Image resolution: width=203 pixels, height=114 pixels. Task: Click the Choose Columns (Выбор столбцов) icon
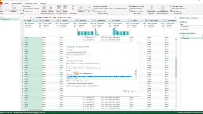pos(44,7)
